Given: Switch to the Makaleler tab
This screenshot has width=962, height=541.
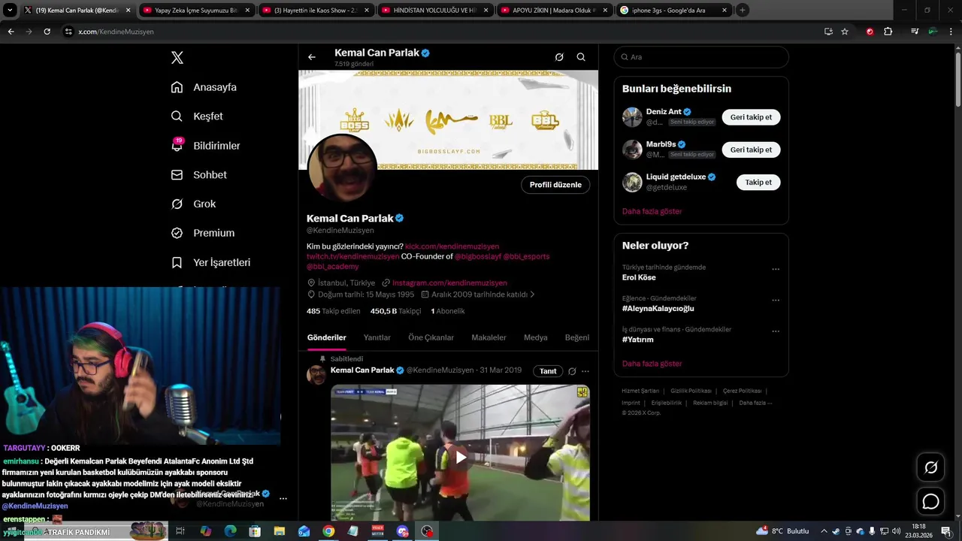Looking at the screenshot, I should [x=489, y=338].
